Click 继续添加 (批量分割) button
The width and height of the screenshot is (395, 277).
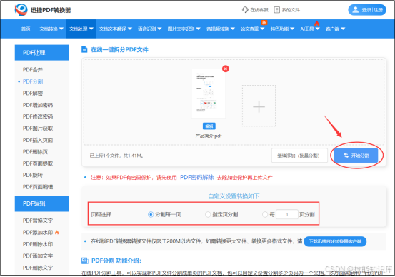299,156
